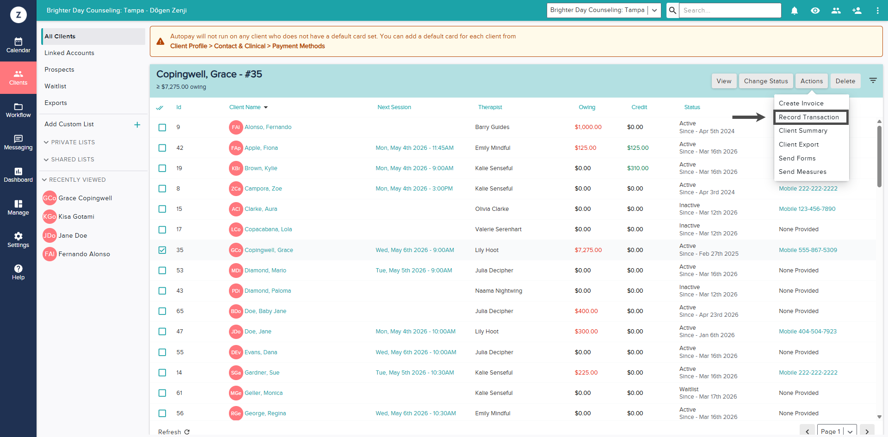Open the Page 1 dropdown
The height and width of the screenshot is (437, 888).
click(x=837, y=431)
